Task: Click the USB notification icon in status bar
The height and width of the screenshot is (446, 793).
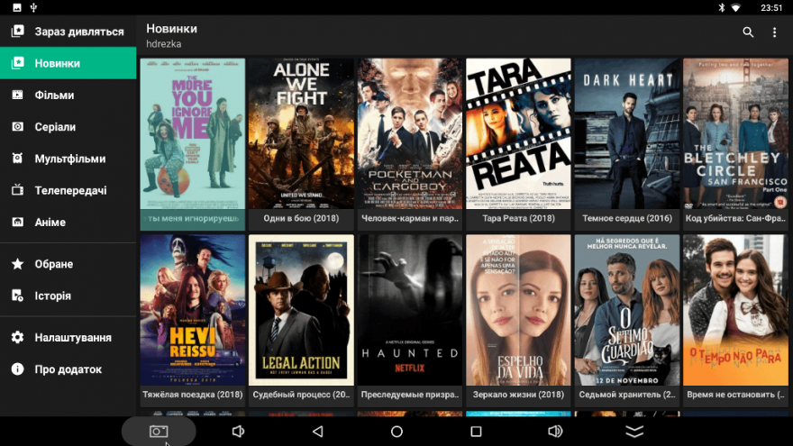Action: pos(33,7)
